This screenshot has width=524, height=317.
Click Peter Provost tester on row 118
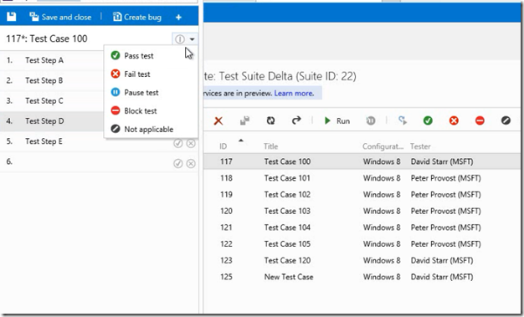pyautogui.click(x=446, y=178)
